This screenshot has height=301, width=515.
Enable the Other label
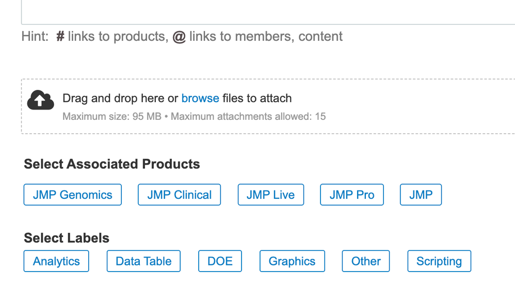point(365,261)
